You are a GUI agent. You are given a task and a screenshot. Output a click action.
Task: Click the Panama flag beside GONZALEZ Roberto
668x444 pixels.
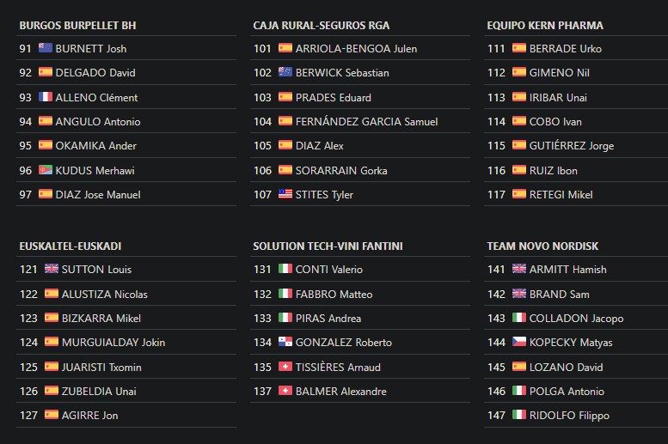point(285,342)
